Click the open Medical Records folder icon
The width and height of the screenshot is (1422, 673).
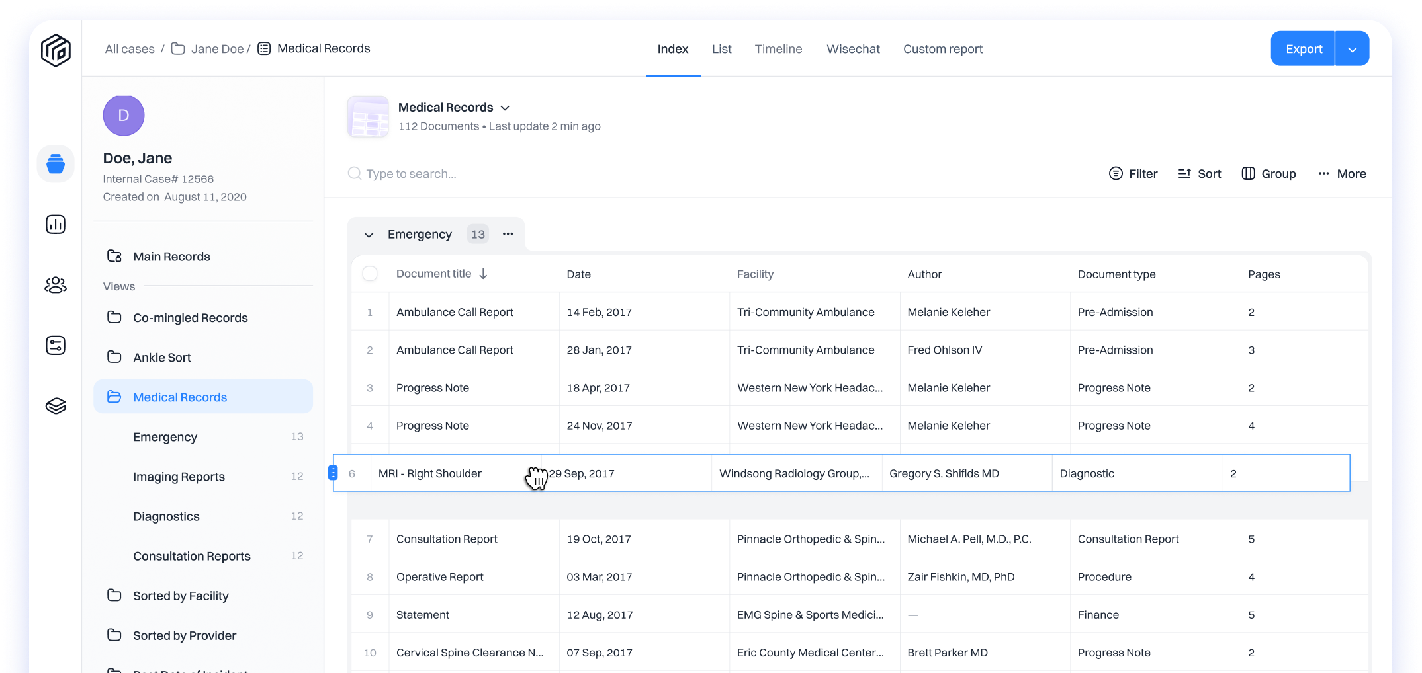(114, 397)
